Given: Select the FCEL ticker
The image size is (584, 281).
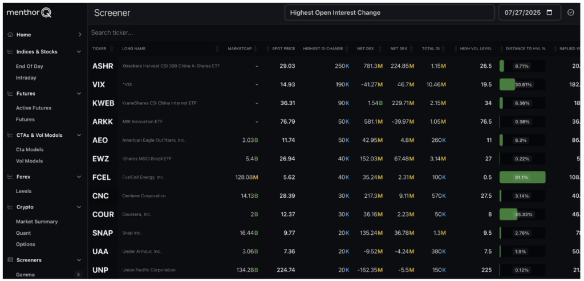Looking at the screenshot, I should pyautogui.click(x=102, y=177).
